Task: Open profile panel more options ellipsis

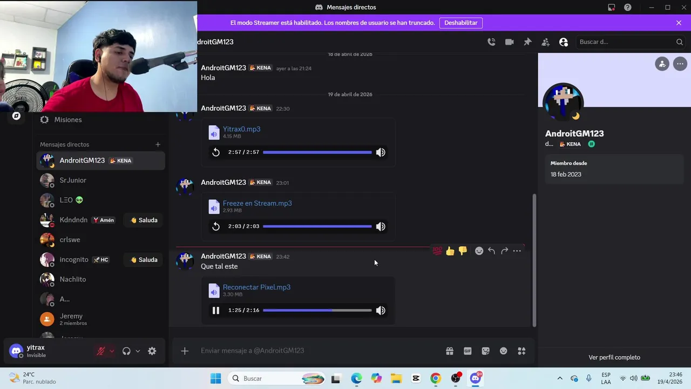Action: pyautogui.click(x=680, y=64)
